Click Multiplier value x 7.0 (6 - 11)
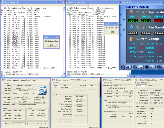164x128 pixels. click(18, 113)
